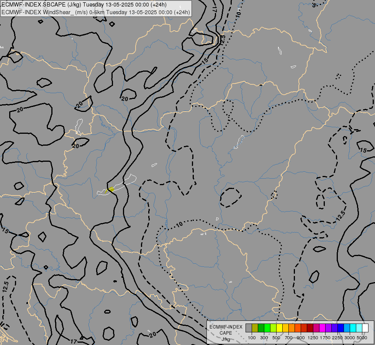Click the olive legend swatch after 100
This screenshot has width=375, height=345.
pos(255,328)
